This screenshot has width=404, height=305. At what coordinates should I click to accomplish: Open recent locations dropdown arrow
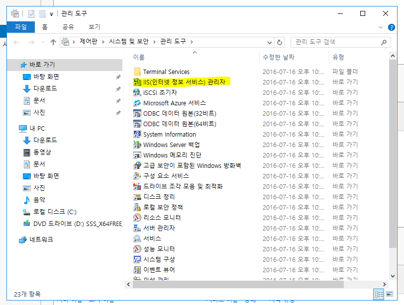43,42
